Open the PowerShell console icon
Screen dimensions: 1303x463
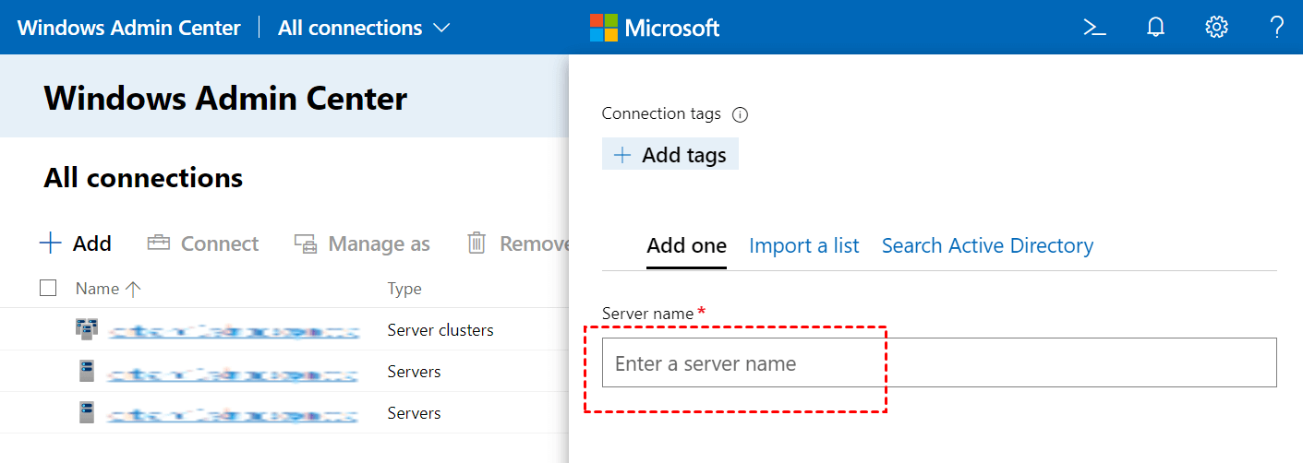click(x=1094, y=28)
